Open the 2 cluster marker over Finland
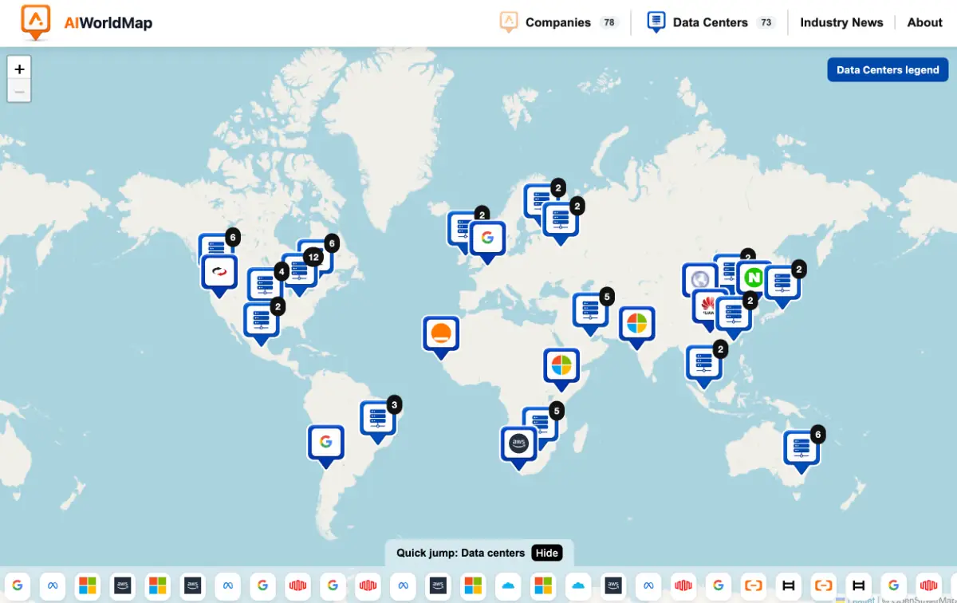The width and height of the screenshot is (957, 603). [561, 219]
